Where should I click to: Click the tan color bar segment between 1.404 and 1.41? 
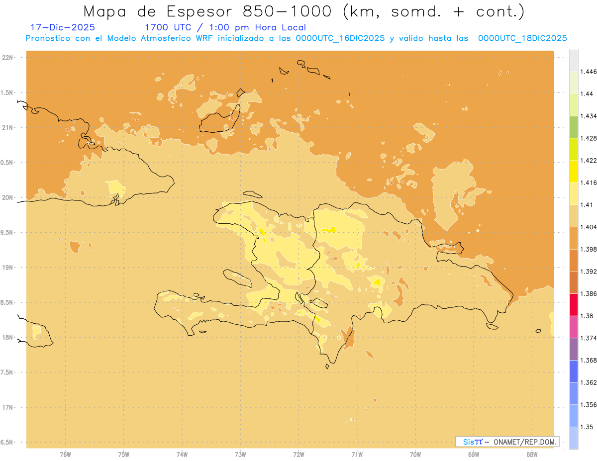tap(574, 216)
